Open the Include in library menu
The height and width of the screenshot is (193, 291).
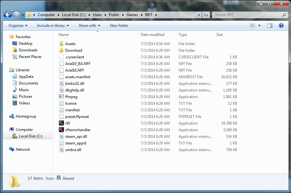tap(53, 26)
